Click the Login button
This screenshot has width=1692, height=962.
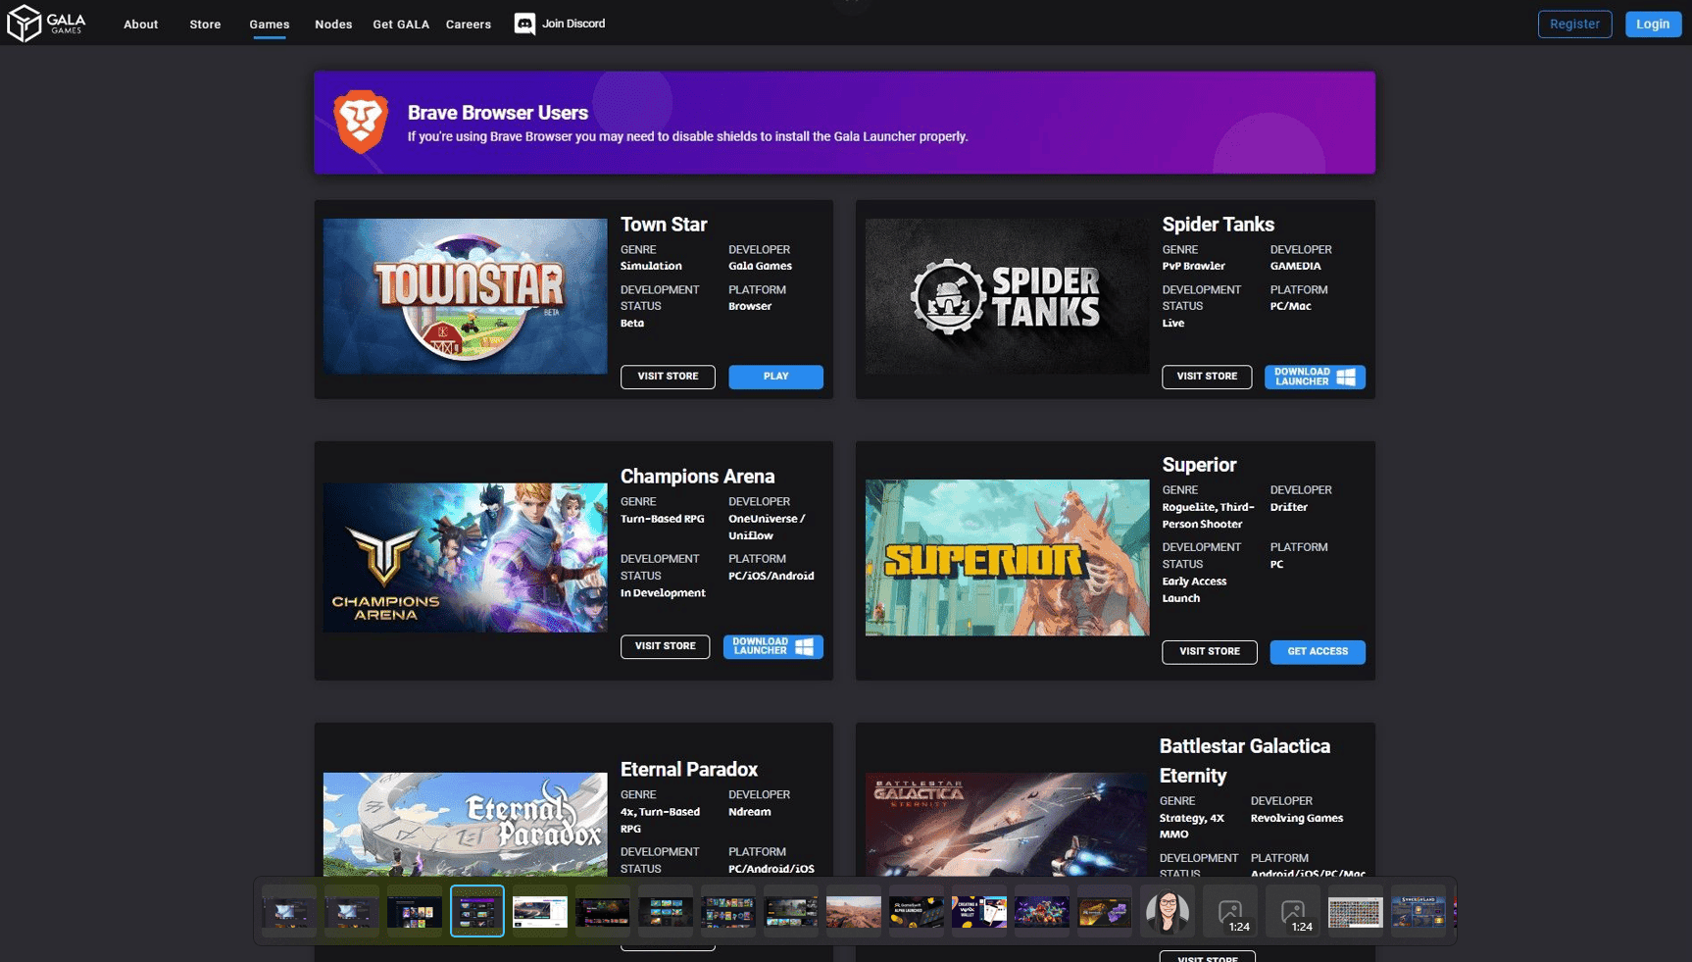1653,24
